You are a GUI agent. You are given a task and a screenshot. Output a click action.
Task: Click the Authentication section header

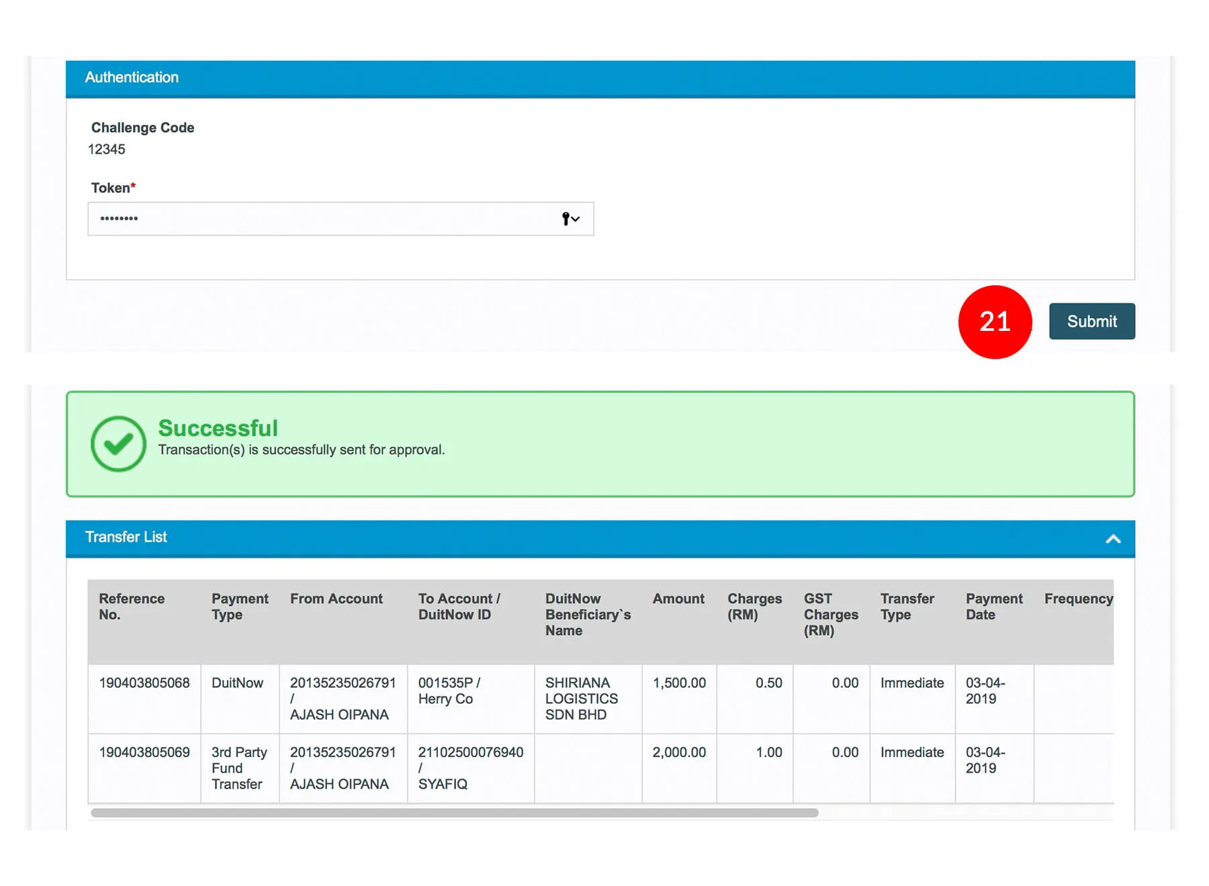coord(132,78)
